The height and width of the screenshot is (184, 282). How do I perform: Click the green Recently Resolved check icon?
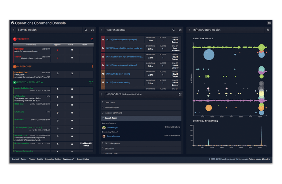coord(15,82)
